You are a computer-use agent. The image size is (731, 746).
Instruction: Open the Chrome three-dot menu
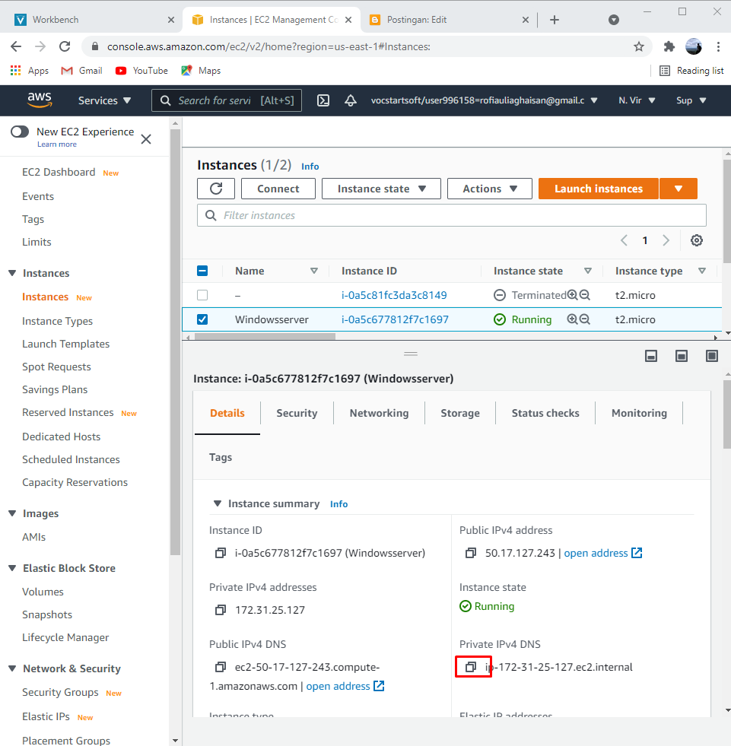tap(718, 46)
